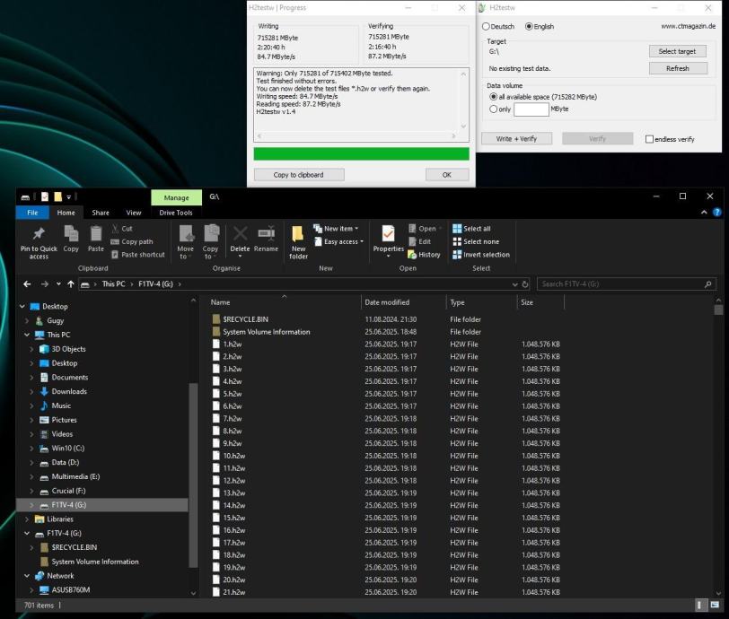Click the Rename icon in the ribbon

point(266,235)
